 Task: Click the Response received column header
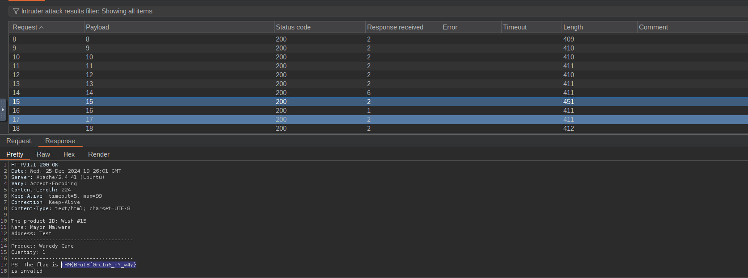click(395, 27)
